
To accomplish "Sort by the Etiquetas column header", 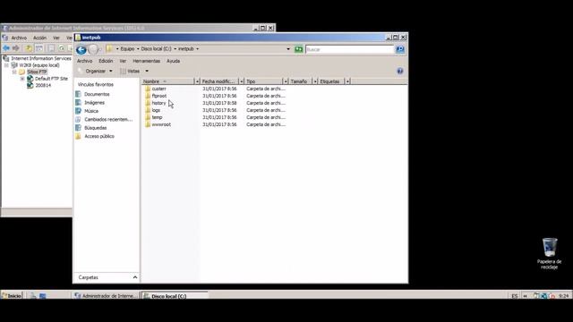I will pos(332,81).
